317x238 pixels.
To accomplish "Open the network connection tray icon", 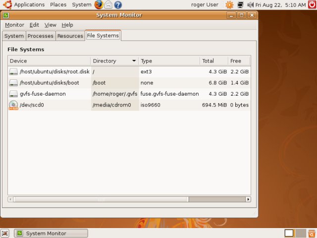I will [x=240, y=5].
